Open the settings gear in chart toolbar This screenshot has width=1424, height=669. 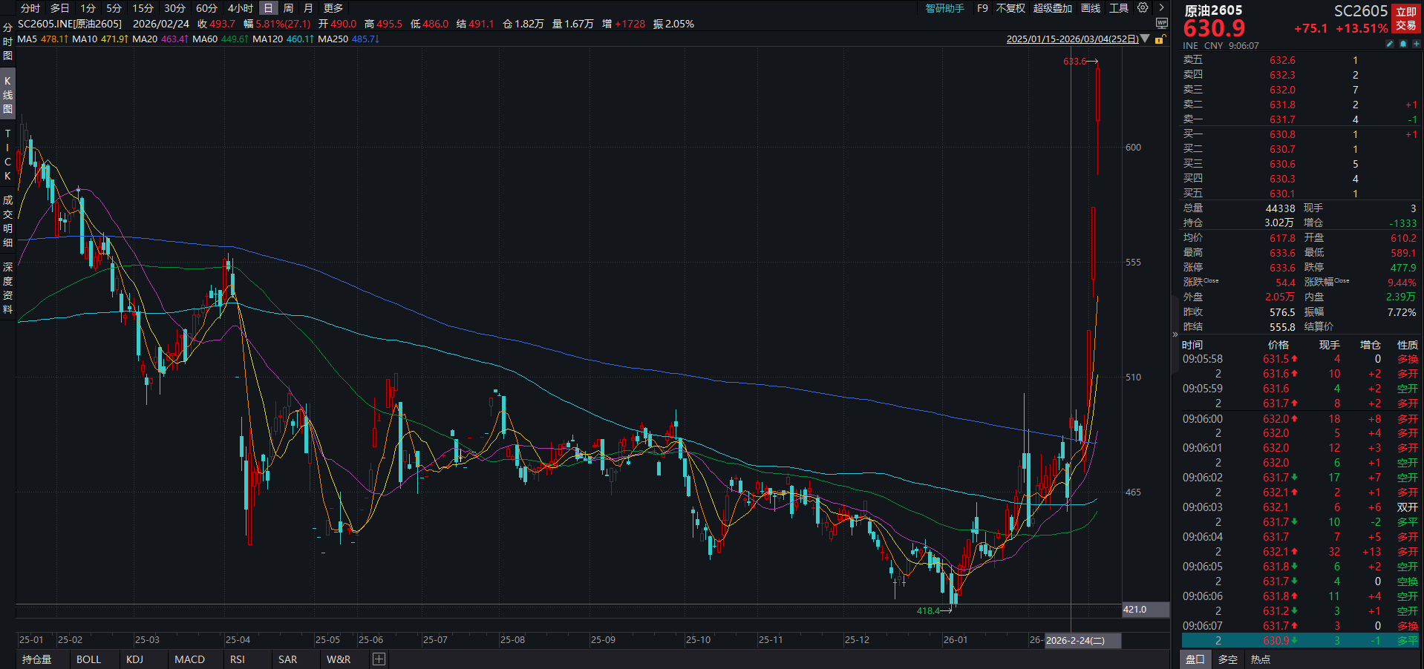pyautogui.click(x=1143, y=8)
